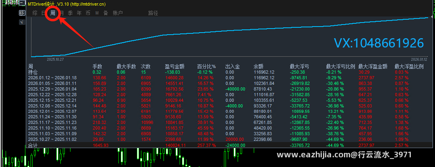
Task: Click the 出入金 column header
Action: (x=233, y=66)
